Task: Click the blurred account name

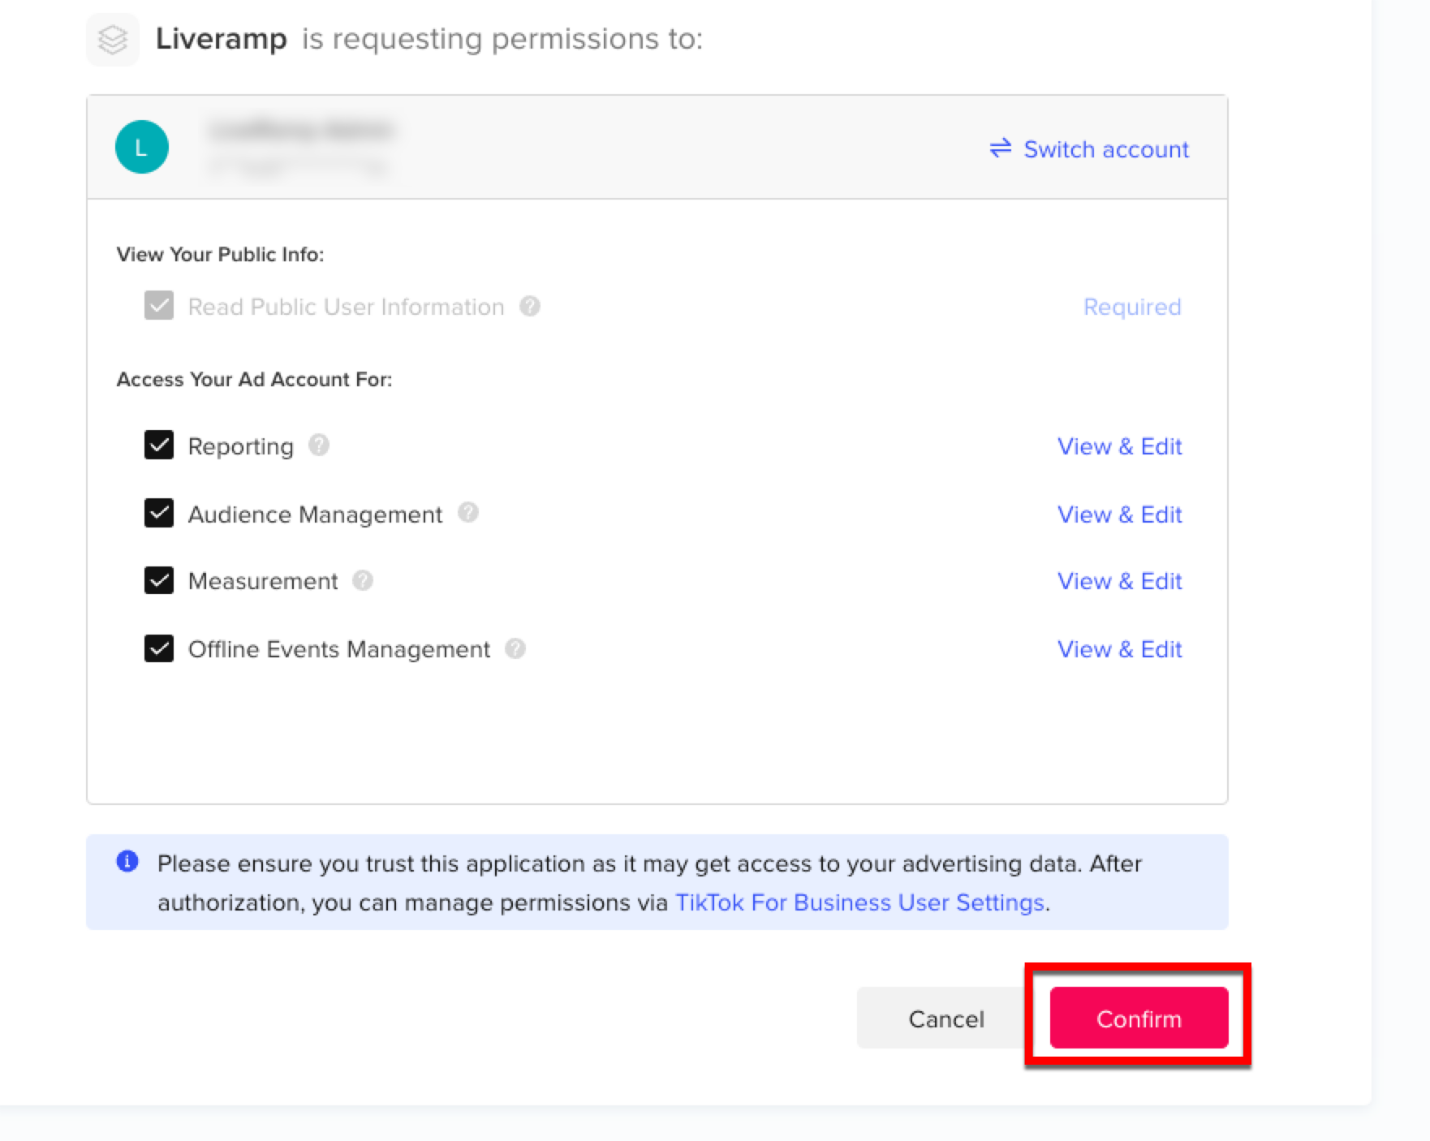Action: pyautogui.click(x=300, y=131)
